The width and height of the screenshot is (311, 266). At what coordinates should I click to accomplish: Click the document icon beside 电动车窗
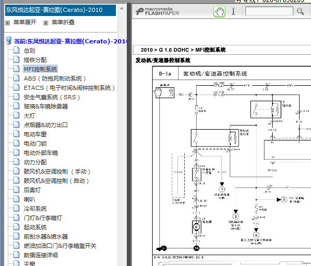pyautogui.click(x=17, y=134)
